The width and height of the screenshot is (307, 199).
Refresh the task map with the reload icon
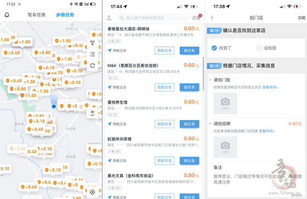point(93,66)
